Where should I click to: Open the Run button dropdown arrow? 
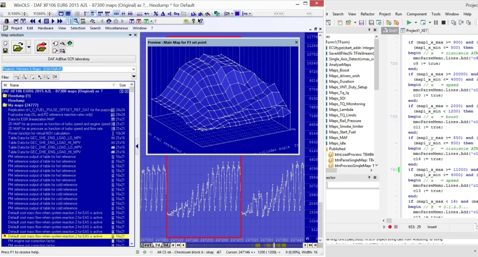pos(415,23)
